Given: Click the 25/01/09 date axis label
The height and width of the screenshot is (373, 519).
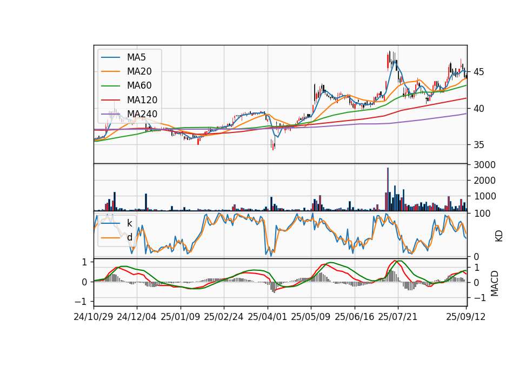Looking at the screenshot, I should coord(181,317).
